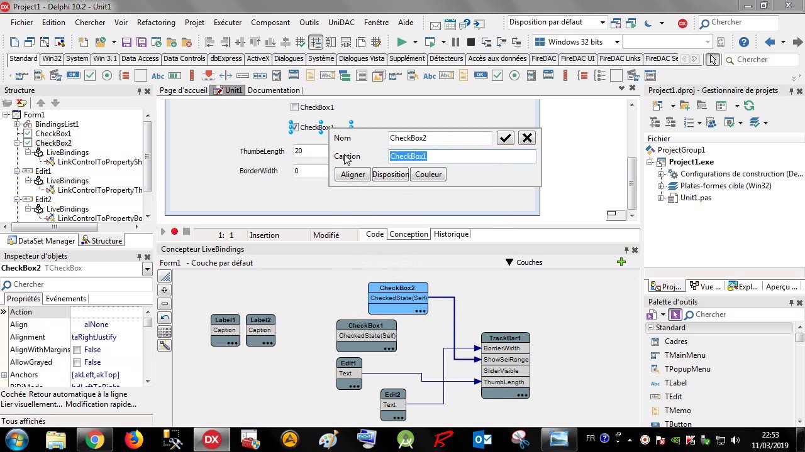This screenshot has height=452, width=805.
Task: Tick the unchecked CheckBox1 on the form
Action: 294,107
